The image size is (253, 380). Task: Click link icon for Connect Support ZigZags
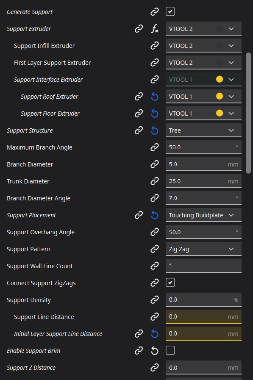(154, 283)
